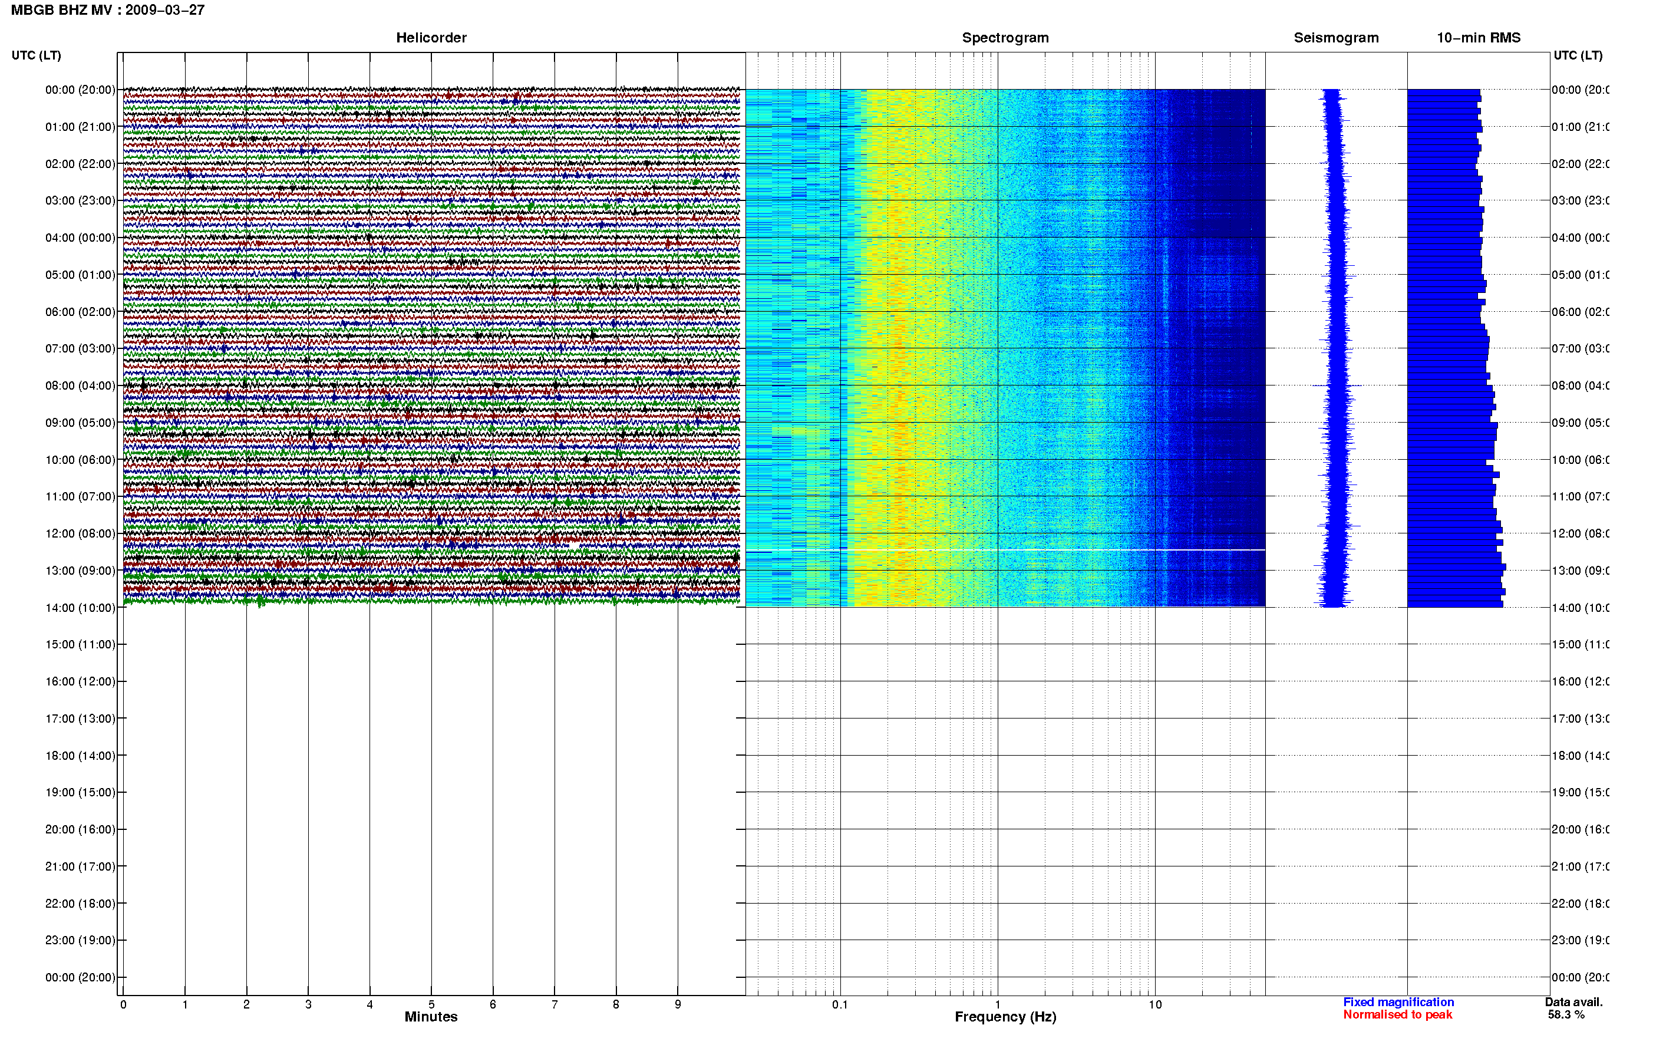Screen dimensions: 1676x1048
Task: Click the left '11:00 (07:00)' time label
Action: pos(80,496)
